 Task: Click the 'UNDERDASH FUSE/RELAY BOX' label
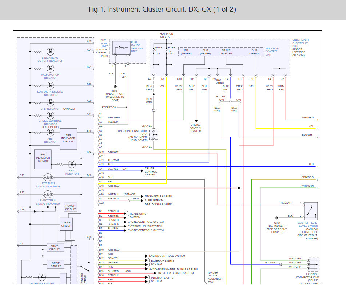pos(300,43)
